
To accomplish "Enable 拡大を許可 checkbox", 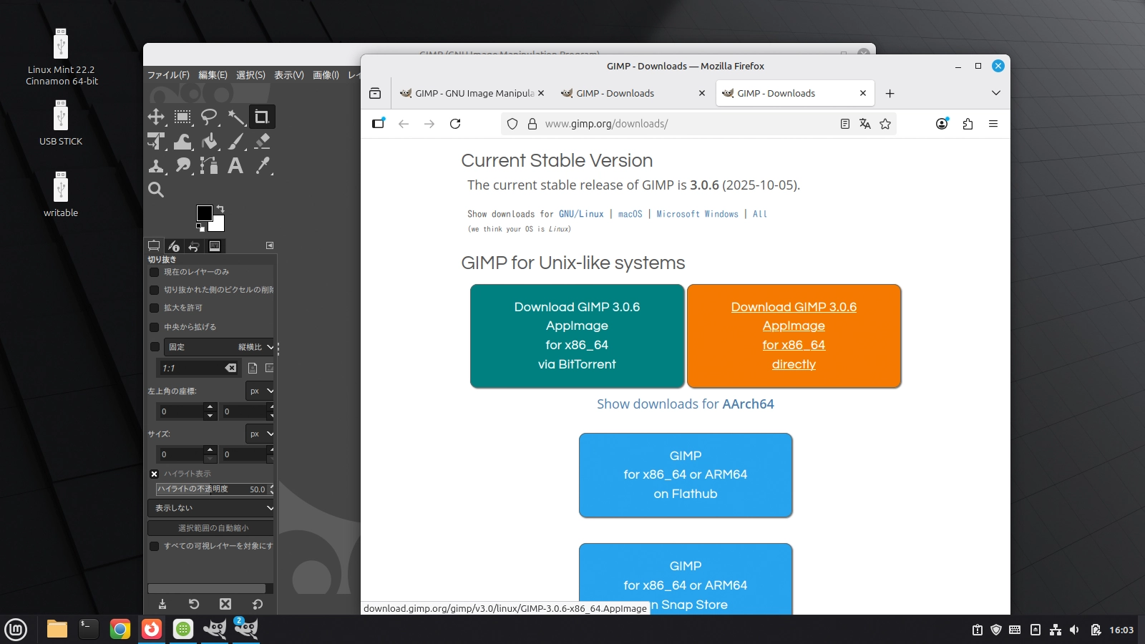I will (x=154, y=308).
